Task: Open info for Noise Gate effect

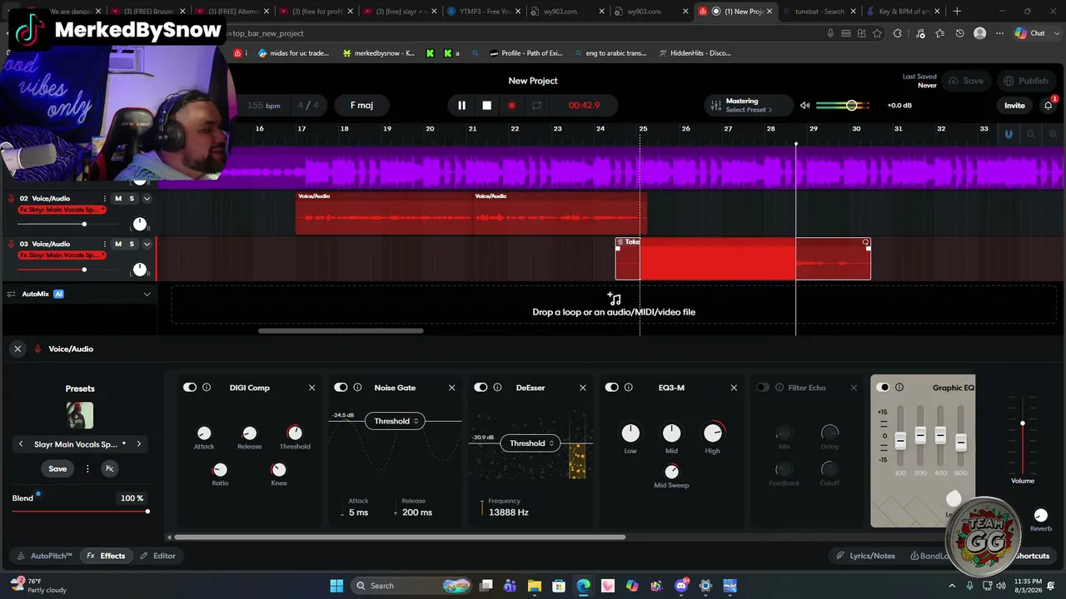Action: pos(357,388)
